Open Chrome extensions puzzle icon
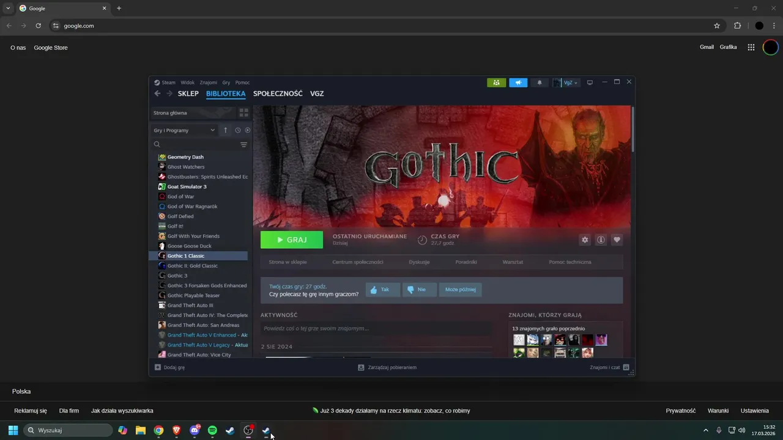Screen dimensions: 783x440 pos(737,26)
